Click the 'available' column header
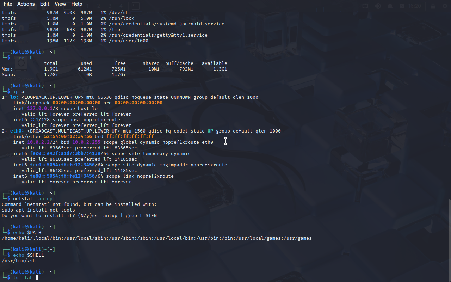Viewport: 451px width, 282px height. tap(215, 63)
